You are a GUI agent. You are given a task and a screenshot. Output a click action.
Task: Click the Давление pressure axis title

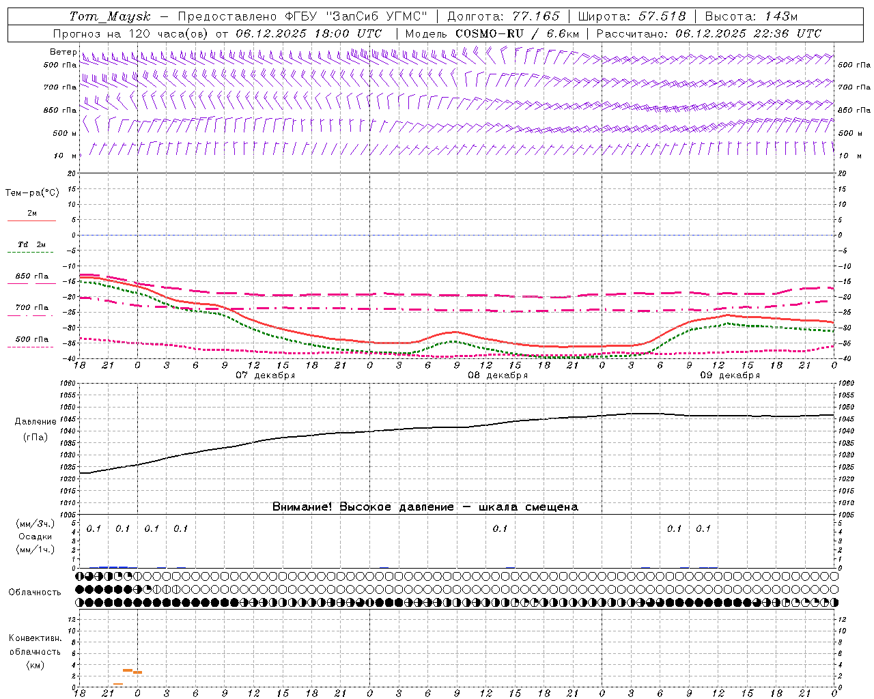pyautogui.click(x=36, y=422)
